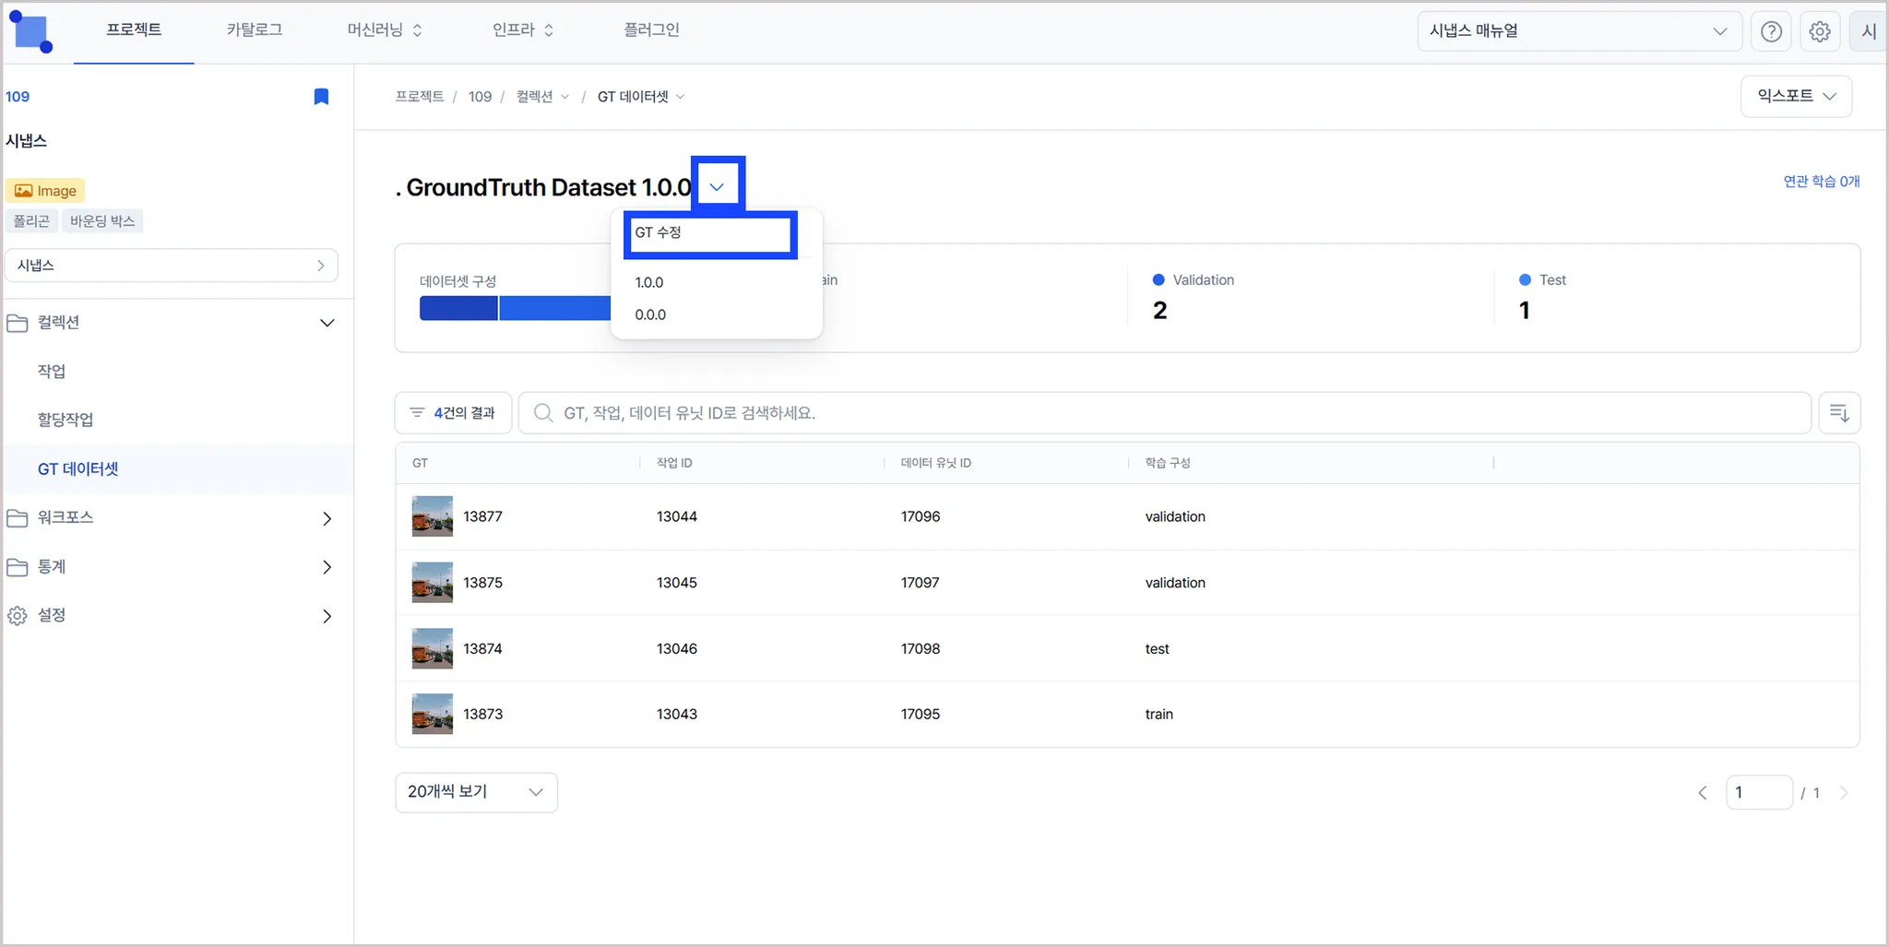The width and height of the screenshot is (1889, 947).
Task: Open the help question mark icon
Action: 1771,31
